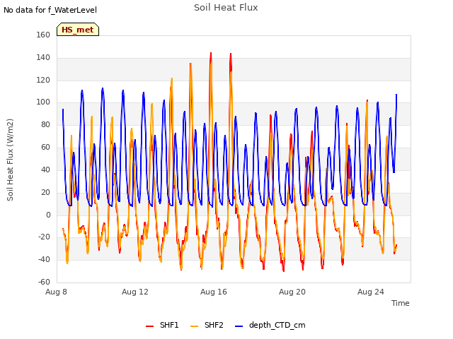The image size is (453, 339).
Task: Click the 140 y-axis tick label
Action: [x=43, y=57]
